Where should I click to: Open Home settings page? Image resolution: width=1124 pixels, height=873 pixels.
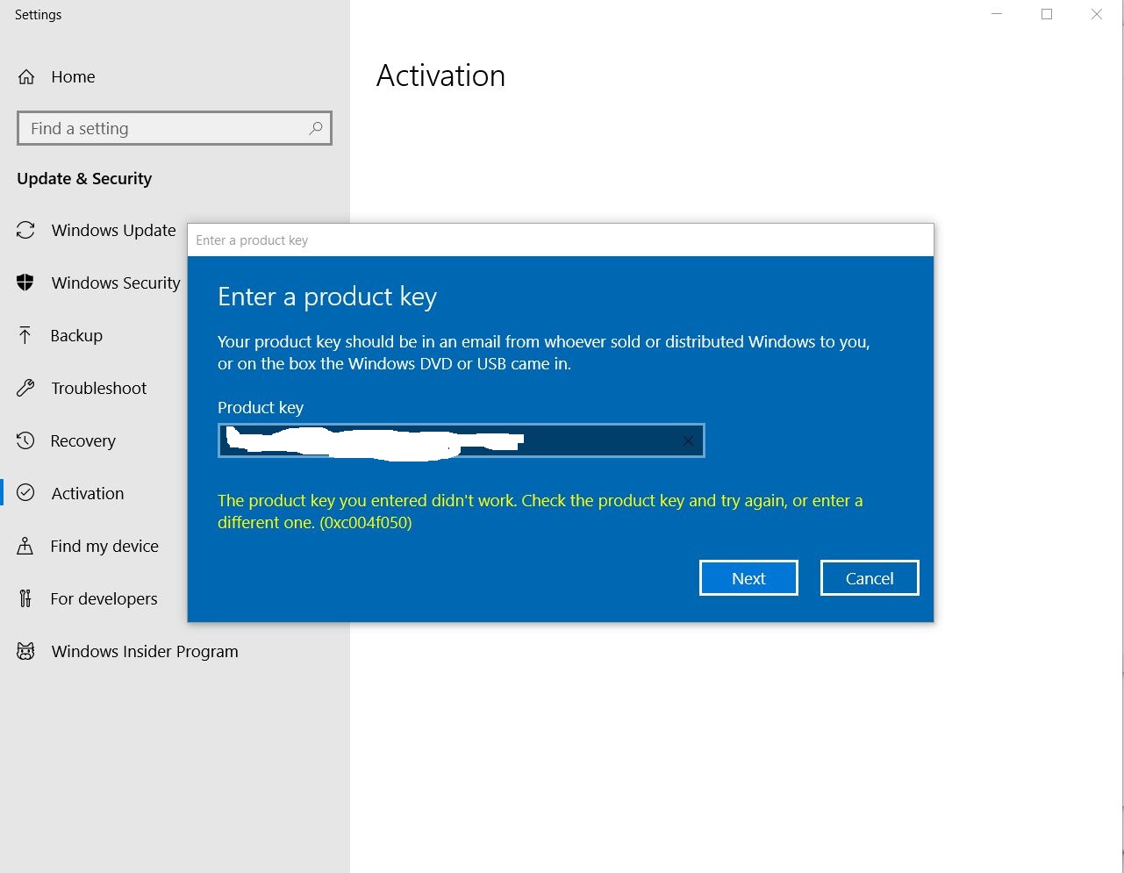pos(73,77)
